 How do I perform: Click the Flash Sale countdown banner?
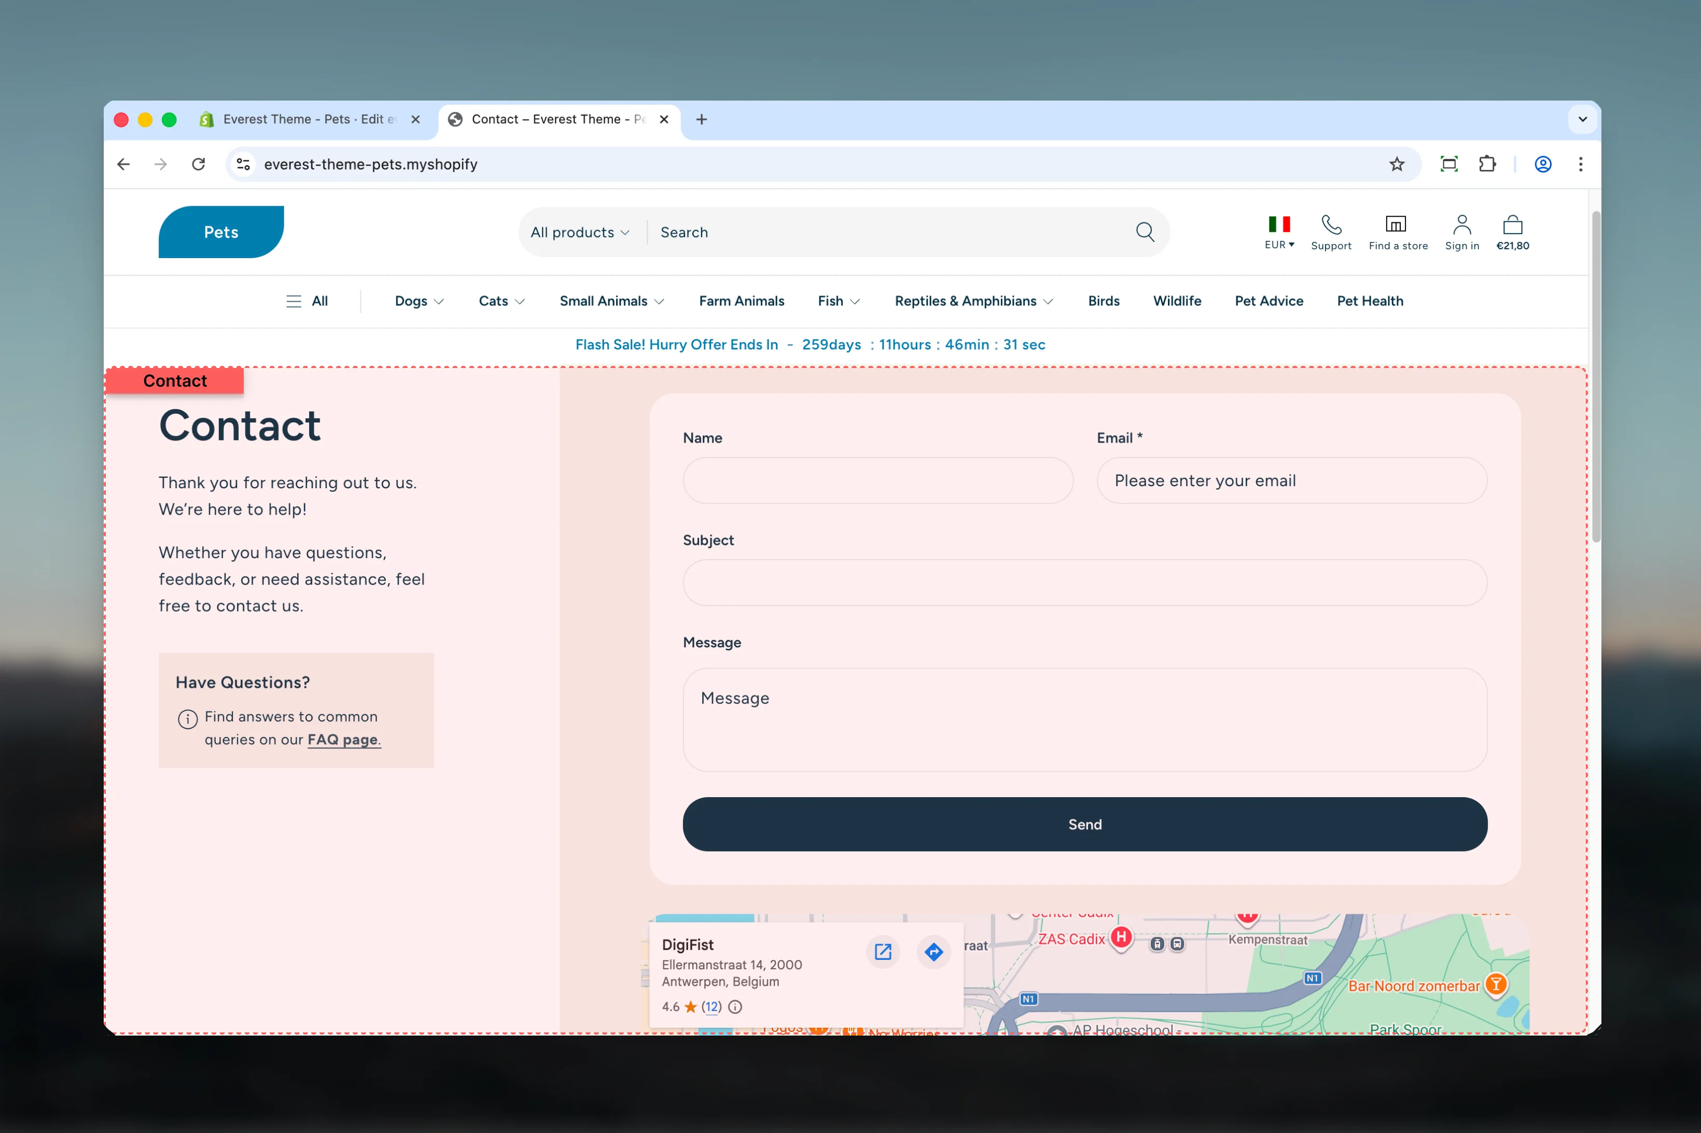[810, 345]
